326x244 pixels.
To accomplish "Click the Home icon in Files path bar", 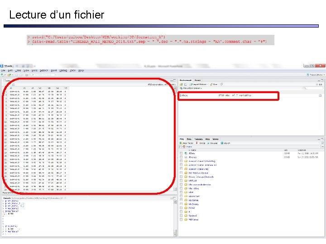I will [184, 147].
